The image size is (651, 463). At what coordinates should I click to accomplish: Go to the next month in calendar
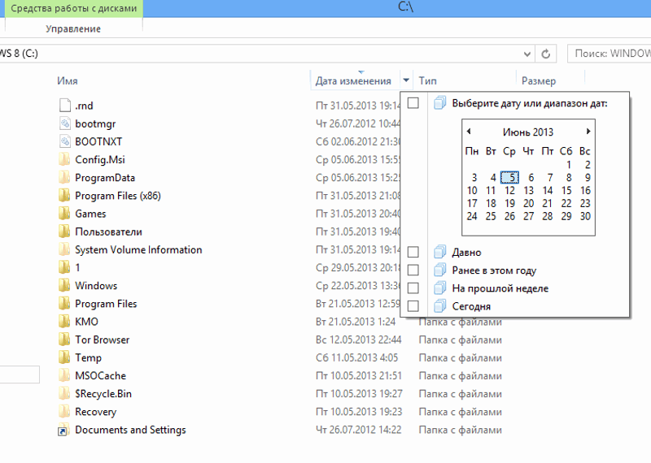pyautogui.click(x=588, y=132)
